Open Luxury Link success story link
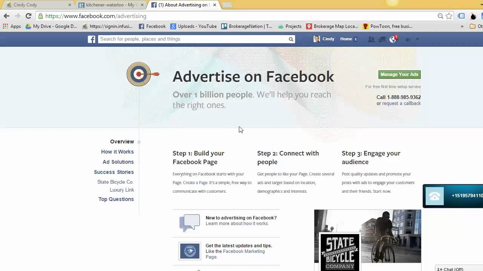This screenshot has width=483, height=271. tap(122, 190)
